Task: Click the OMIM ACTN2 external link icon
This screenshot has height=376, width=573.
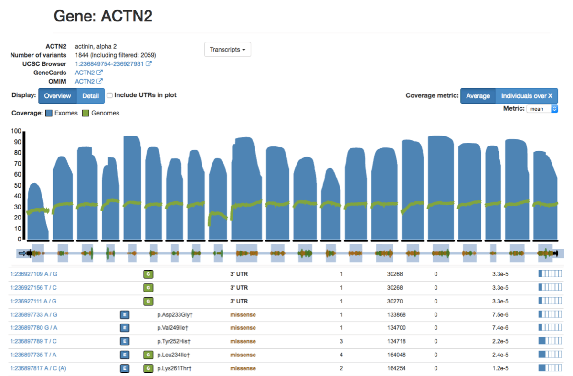Action: (x=99, y=81)
